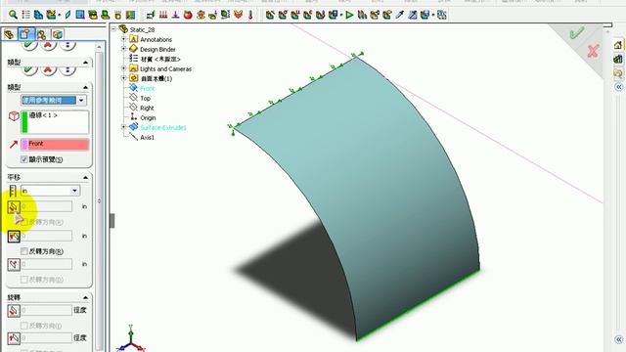Image resolution: width=626 pixels, height=352 pixels.
Task: Cancel with red X in viewport corner
Action: click(593, 51)
